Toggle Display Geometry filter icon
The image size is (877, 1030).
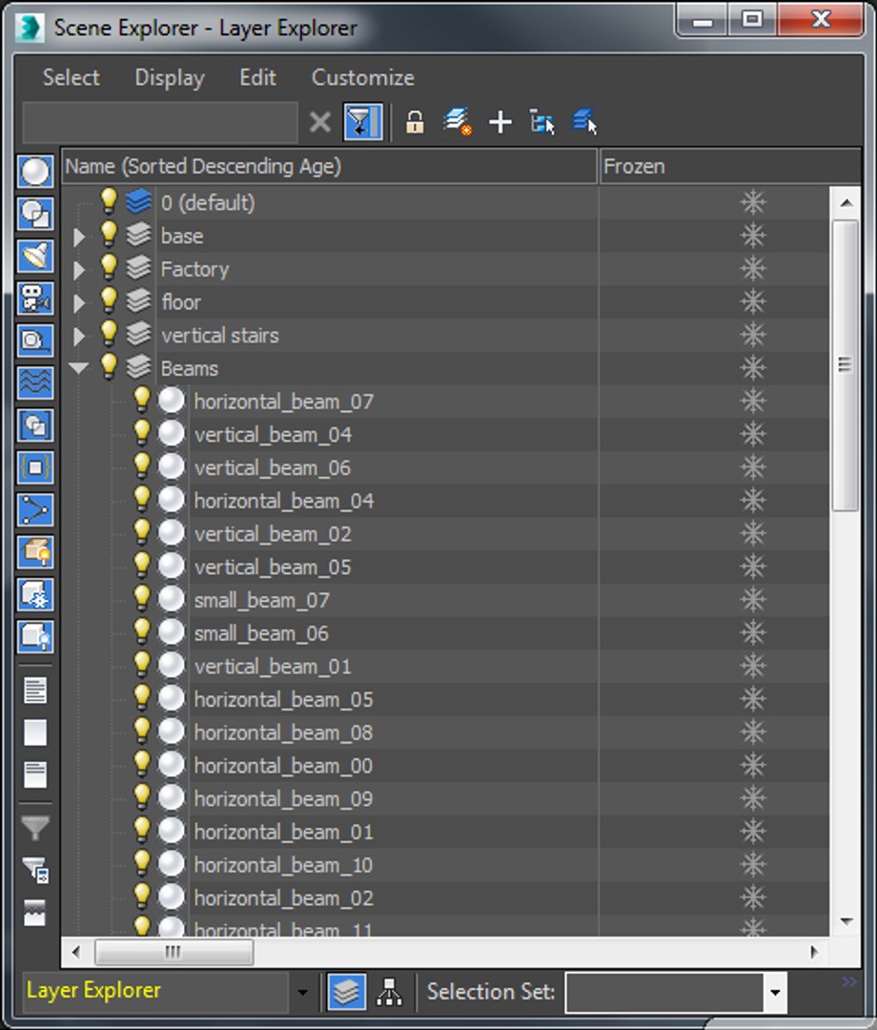pos(34,172)
